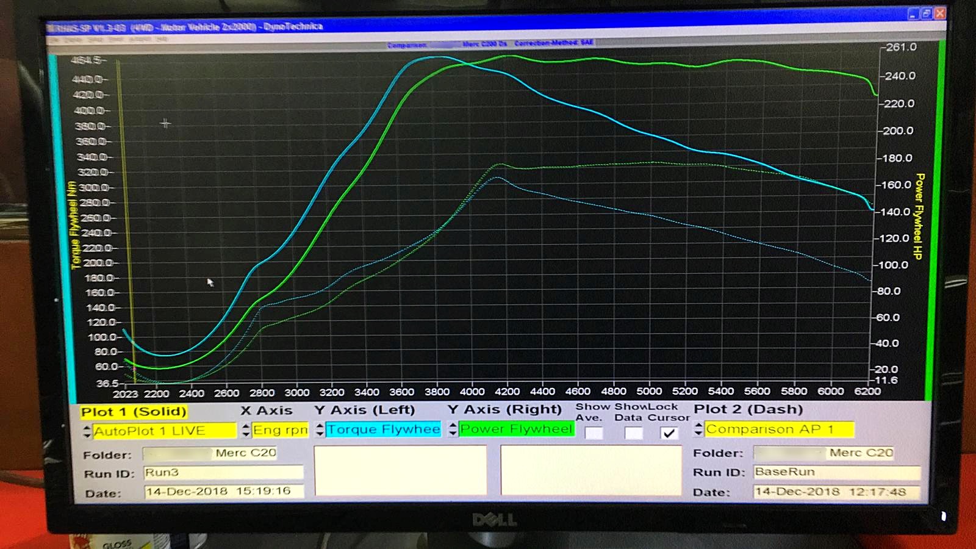Click the blank notes box under Y Axis (Left)
Screen dimensions: 976x549
pos(400,470)
